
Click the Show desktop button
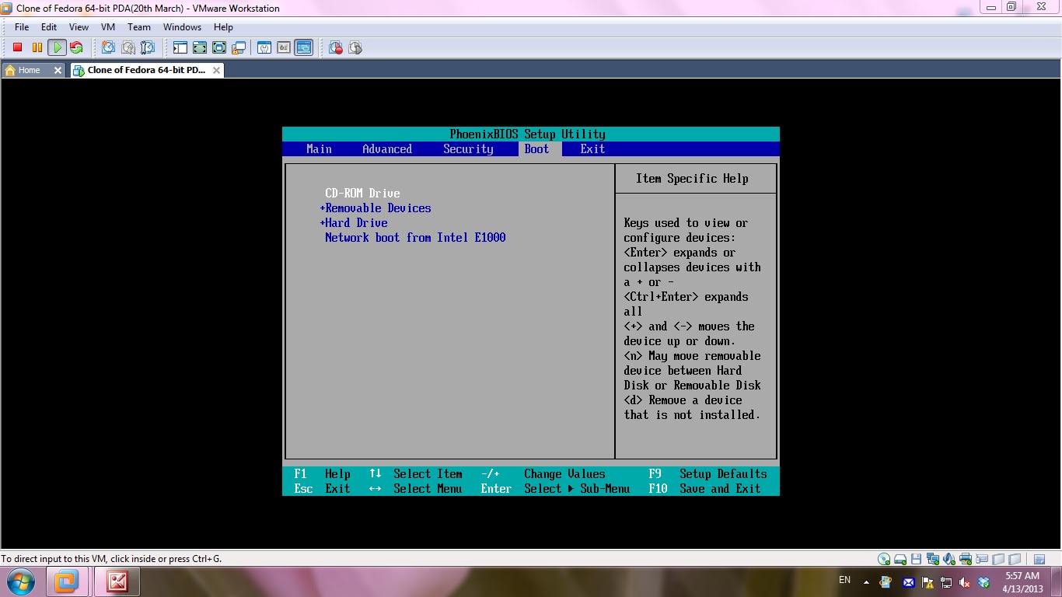(x=1057, y=581)
